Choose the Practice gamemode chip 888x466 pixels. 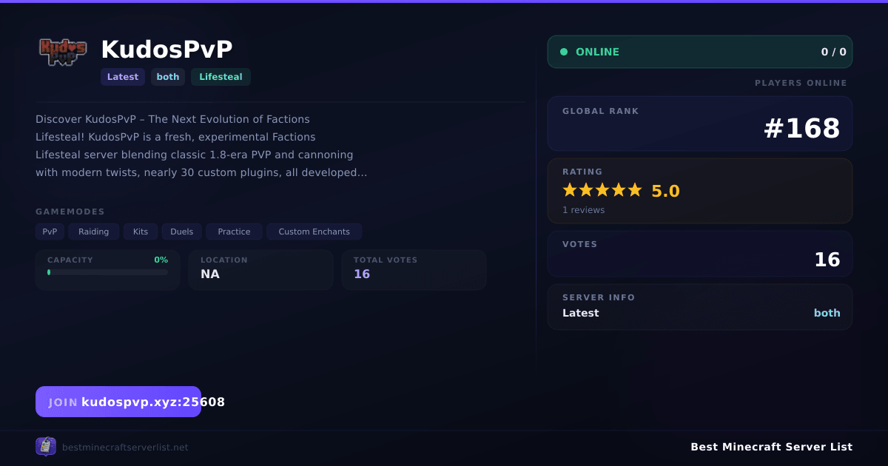tap(235, 232)
